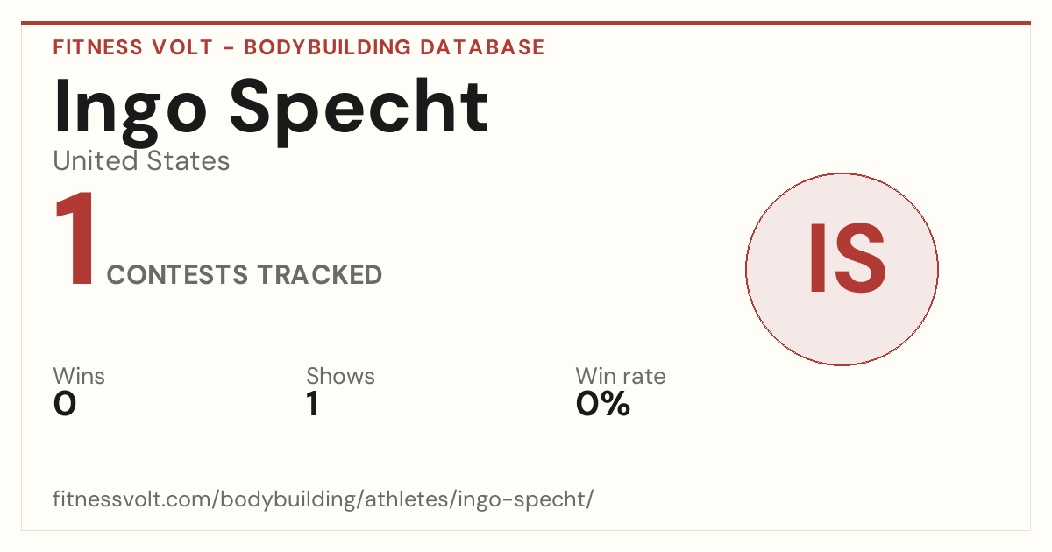Select the 0% win rate value
This screenshot has width=1052, height=552.
(603, 404)
